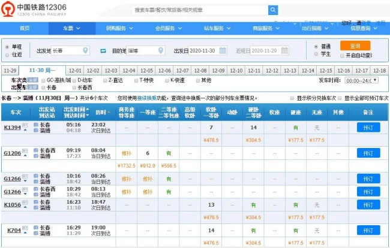The image size is (390, 248).
Task: Click the China Railway 12306 logo
Action: coord(34,9)
